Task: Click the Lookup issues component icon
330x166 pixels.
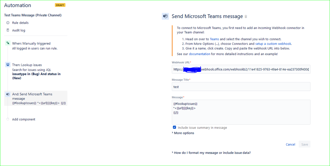Action: click(8, 65)
